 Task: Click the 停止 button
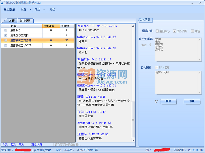tap(192, 101)
